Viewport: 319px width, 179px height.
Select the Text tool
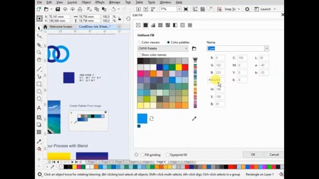[x=39, y=108]
